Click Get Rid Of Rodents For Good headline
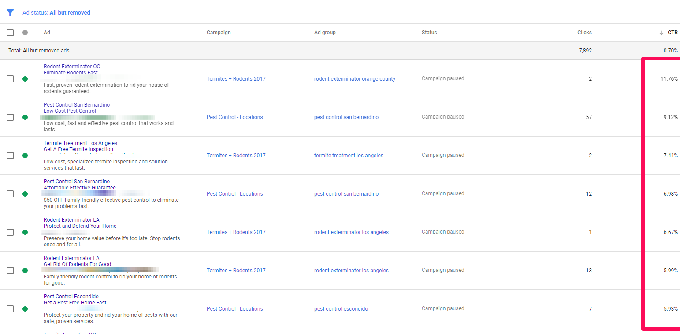Screen dimensions: 680x334 click(x=77, y=264)
